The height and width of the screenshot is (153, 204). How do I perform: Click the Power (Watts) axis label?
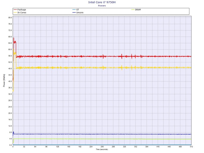4,80
